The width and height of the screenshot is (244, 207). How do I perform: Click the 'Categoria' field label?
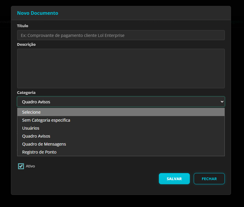tap(26, 93)
